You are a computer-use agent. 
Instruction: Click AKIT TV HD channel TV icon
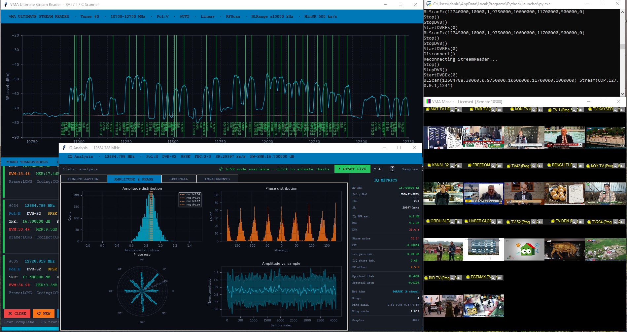click(x=428, y=109)
